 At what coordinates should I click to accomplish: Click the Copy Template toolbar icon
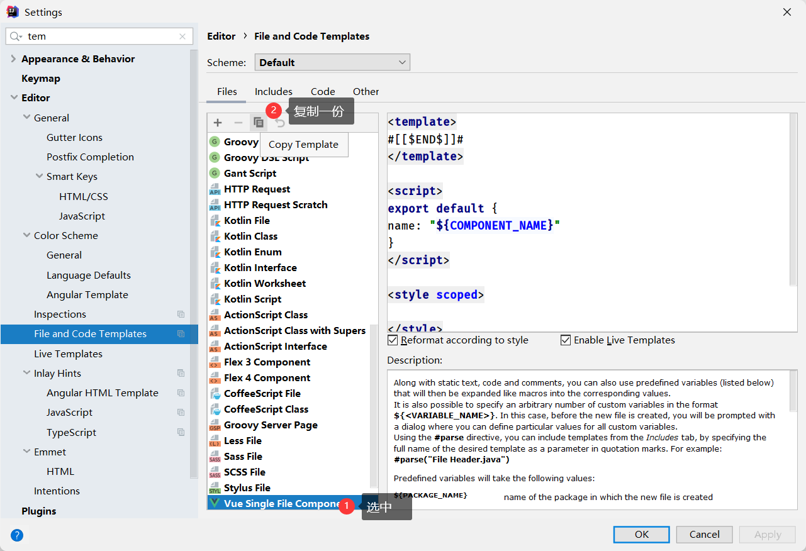258,123
